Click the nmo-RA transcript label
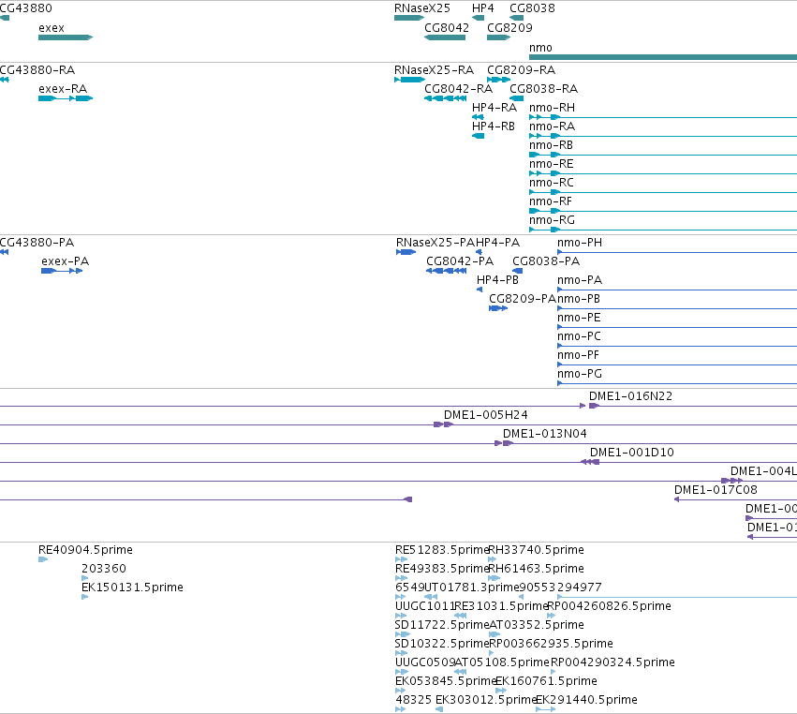This screenshot has width=797, height=714. [x=552, y=126]
